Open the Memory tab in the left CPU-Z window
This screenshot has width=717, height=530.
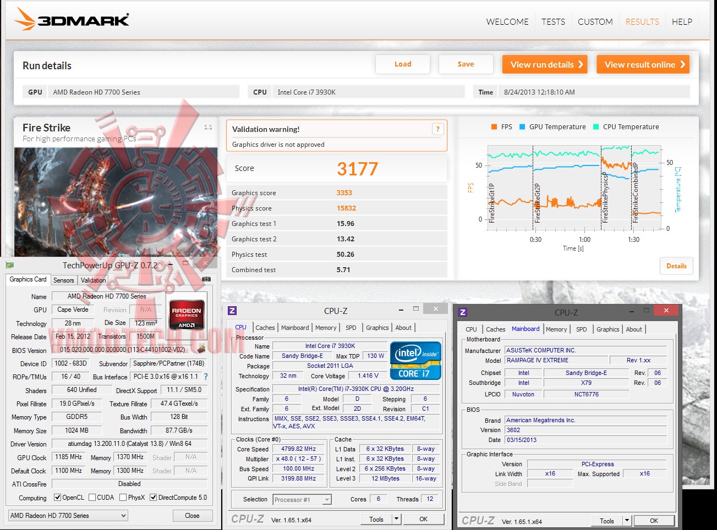point(326,328)
